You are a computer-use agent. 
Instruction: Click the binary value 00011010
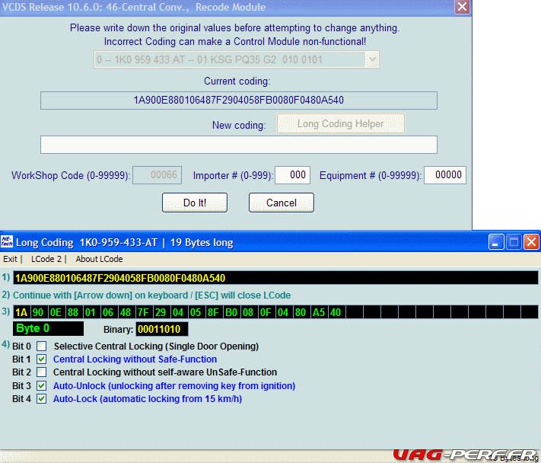tap(162, 329)
